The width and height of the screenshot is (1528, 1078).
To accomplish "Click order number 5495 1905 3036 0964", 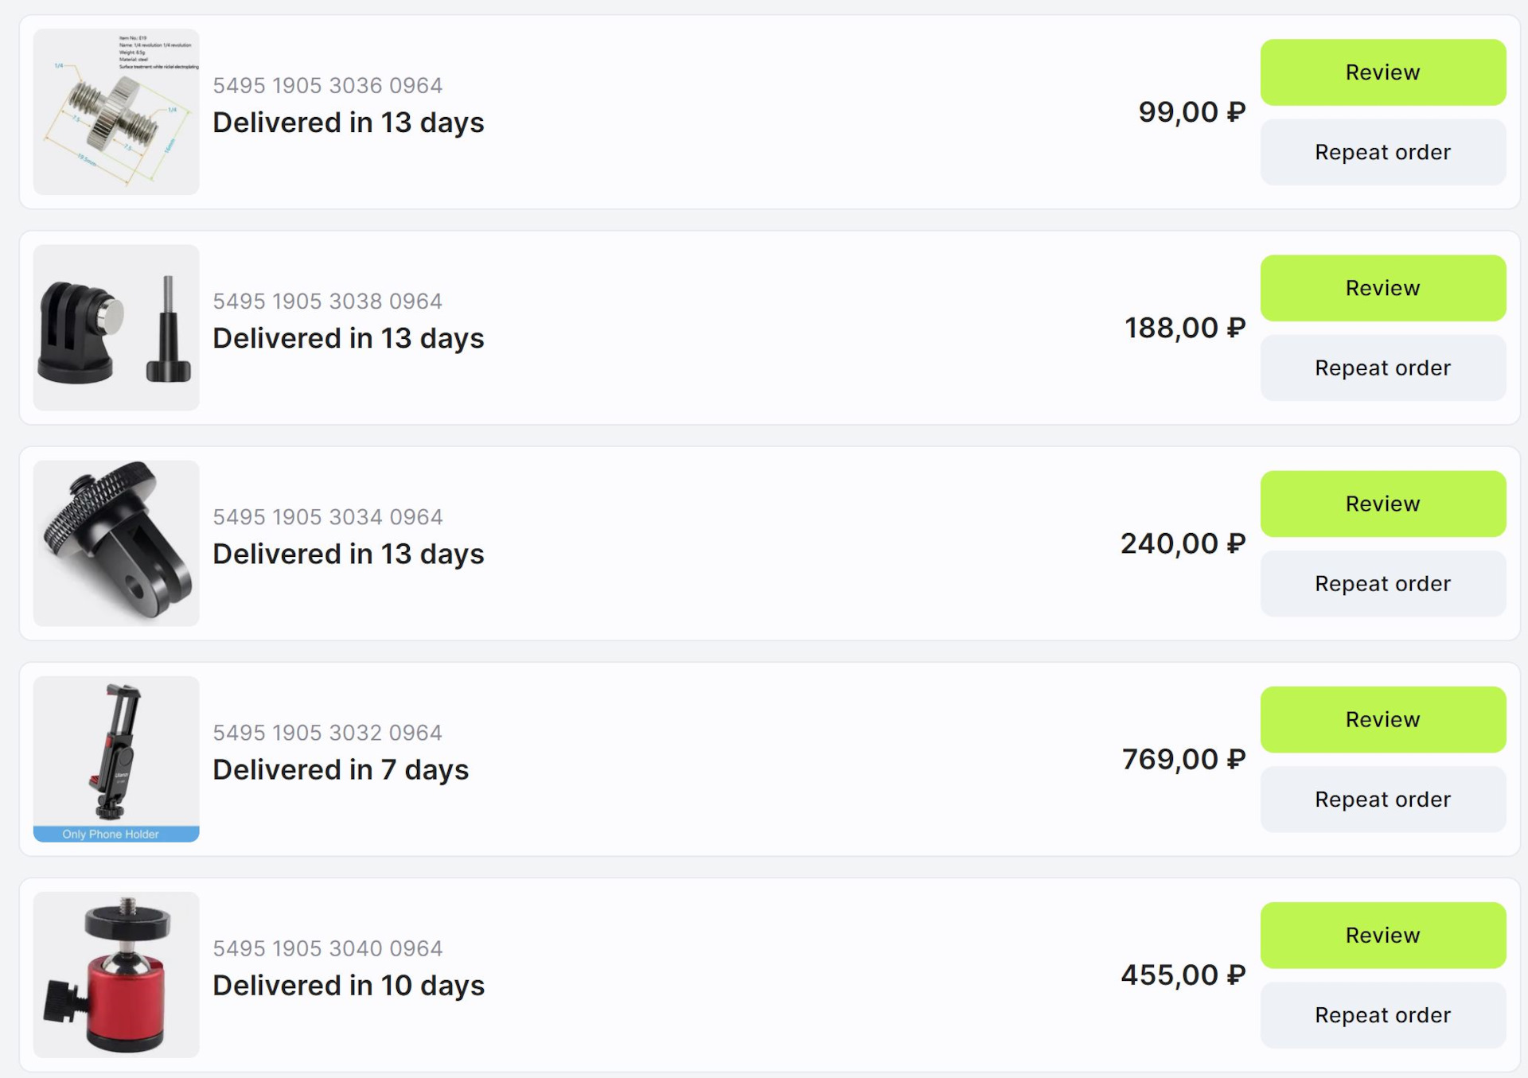I will click(327, 85).
